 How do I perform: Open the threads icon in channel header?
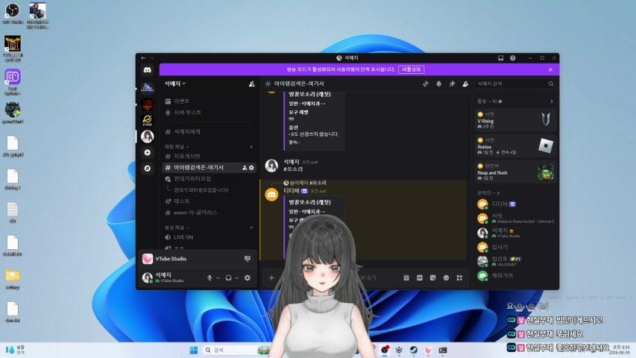426,84
